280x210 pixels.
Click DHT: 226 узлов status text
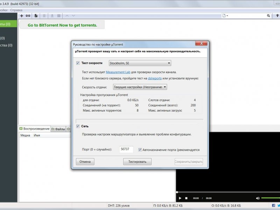click(x=119, y=206)
